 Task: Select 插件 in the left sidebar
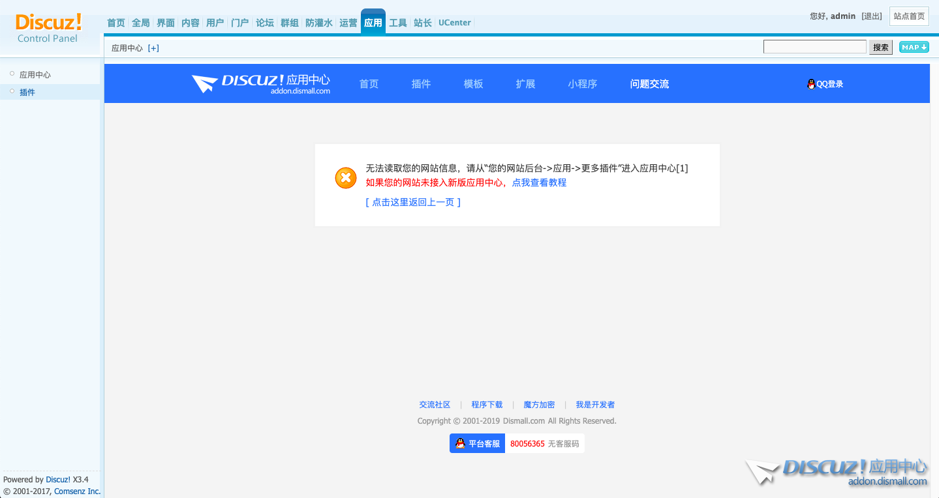pos(27,93)
